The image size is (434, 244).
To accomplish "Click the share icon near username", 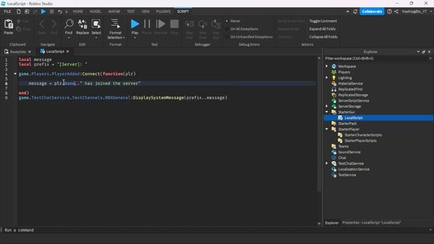I will click(x=396, y=12).
